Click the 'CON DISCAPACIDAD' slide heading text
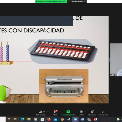The width and height of the screenshot is (122, 122). pyautogui.click(x=36, y=30)
